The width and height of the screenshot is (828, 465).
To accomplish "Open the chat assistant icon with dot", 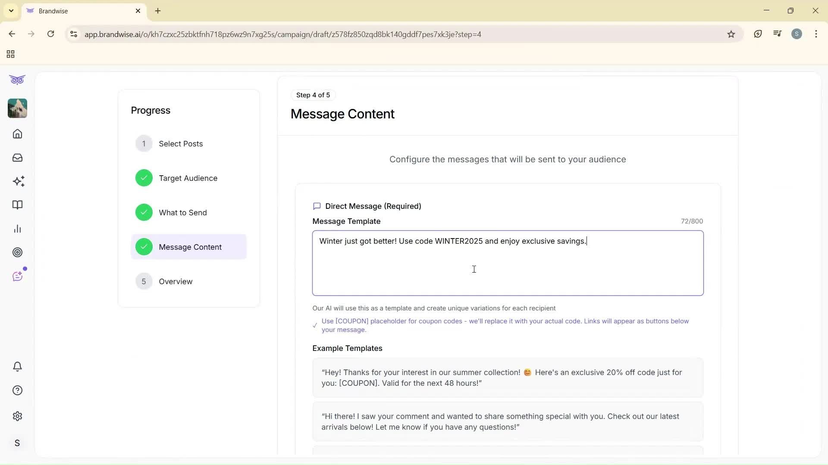I will pos(17,276).
